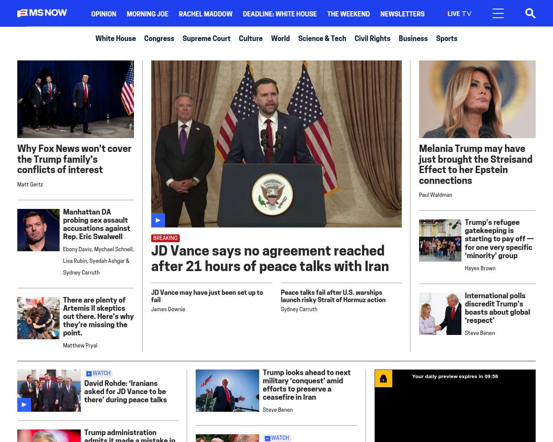Screen dimensions: 553x442
Task: Click the red BREAKING label
Action: pyautogui.click(x=165, y=238)
